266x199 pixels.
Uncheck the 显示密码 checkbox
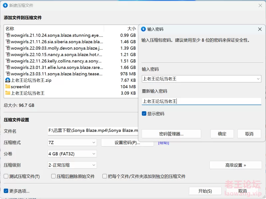(x=144, y=114)
